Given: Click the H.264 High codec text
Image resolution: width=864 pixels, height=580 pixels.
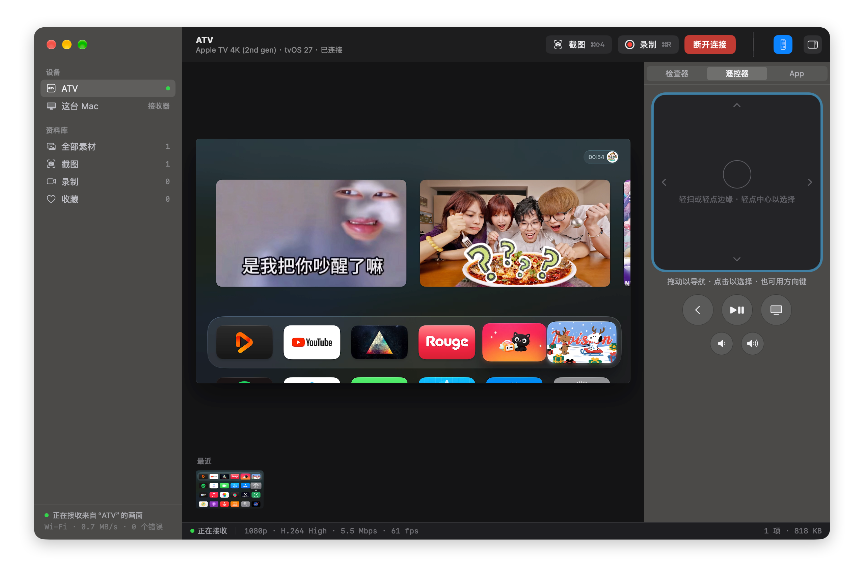Looking at the screenshot, I should 303,531.
